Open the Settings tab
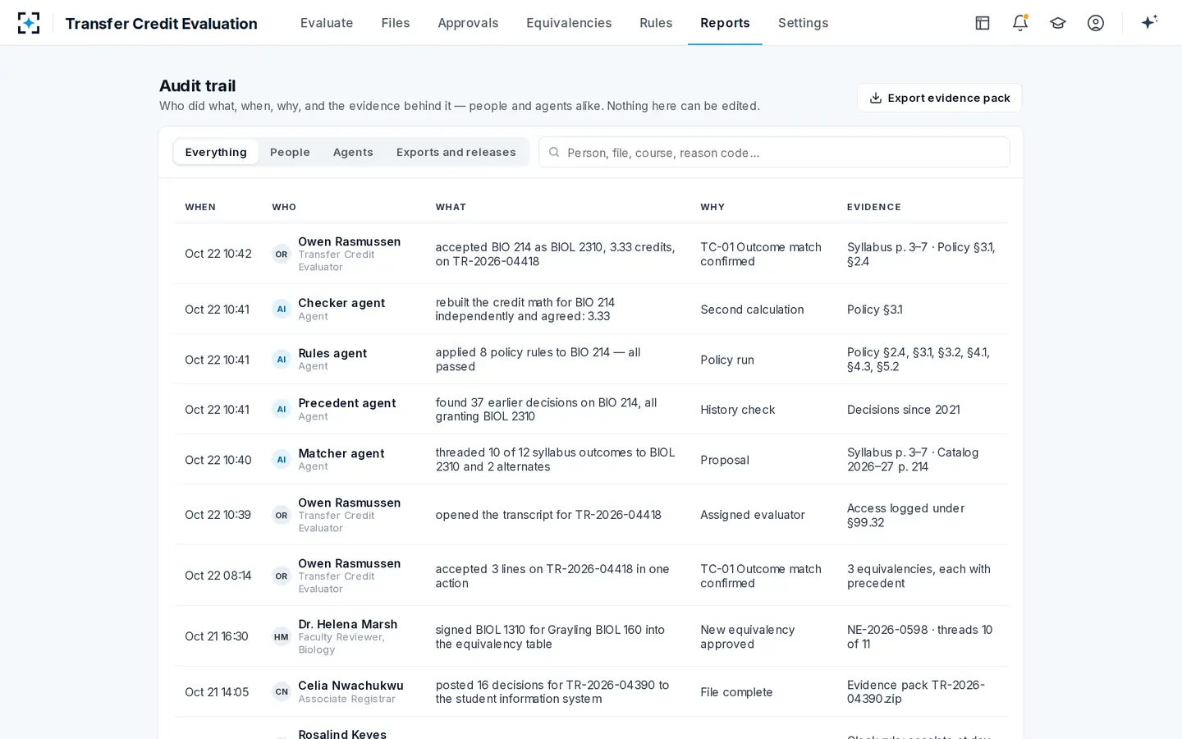The image size is (1182, 739). (803, 23)
